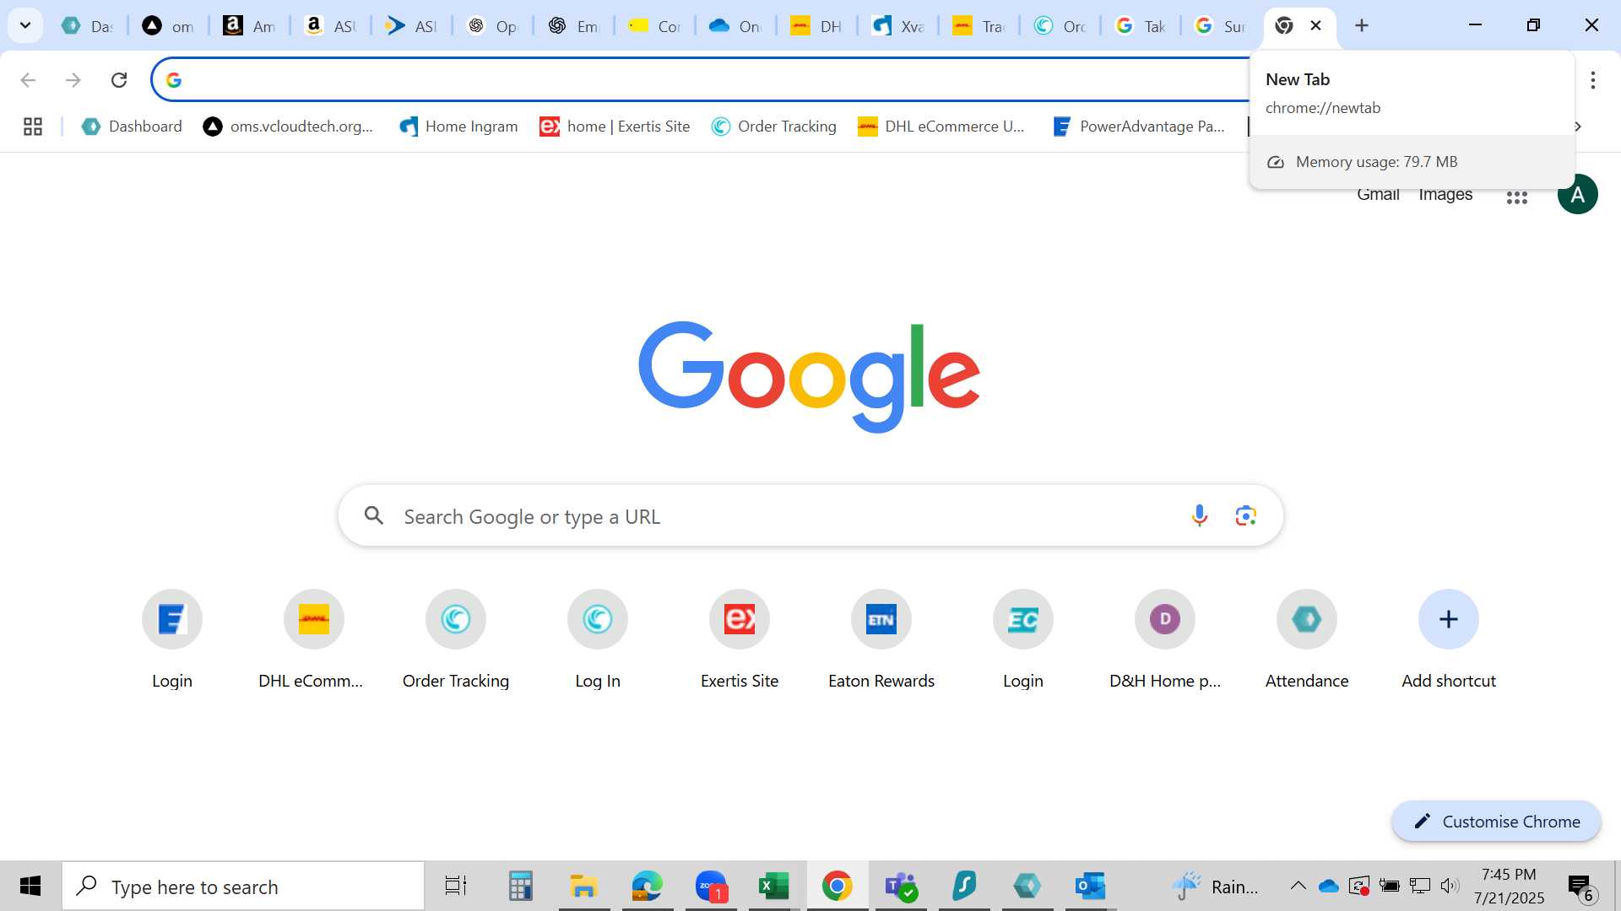Expand the bookmarks overflow chevron
This screenshot has height=911, width=1621.
tap(1578, 127)
